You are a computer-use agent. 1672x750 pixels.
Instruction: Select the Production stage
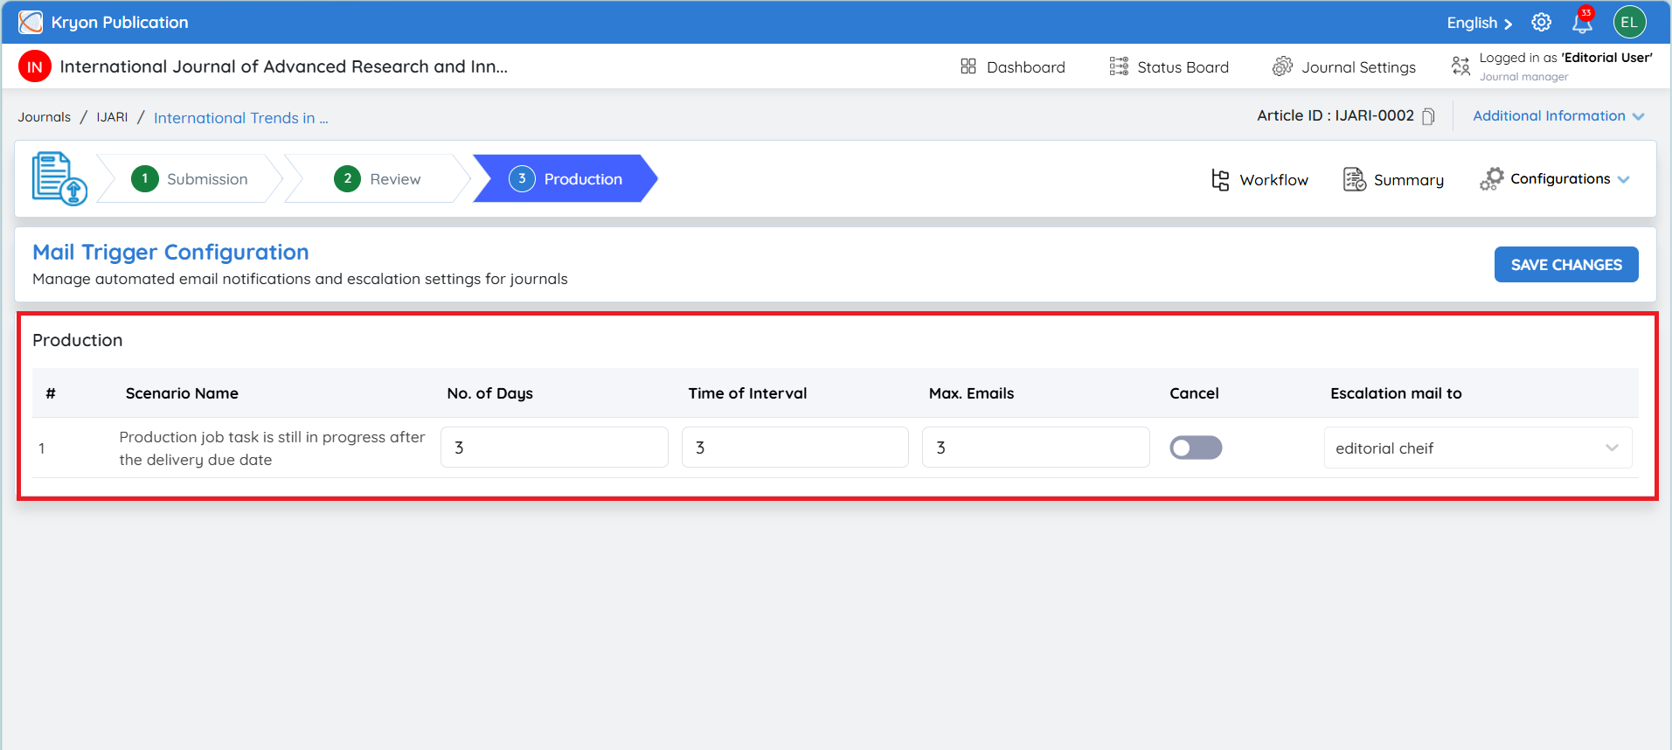pyautogui.click(x=565, y=178)
